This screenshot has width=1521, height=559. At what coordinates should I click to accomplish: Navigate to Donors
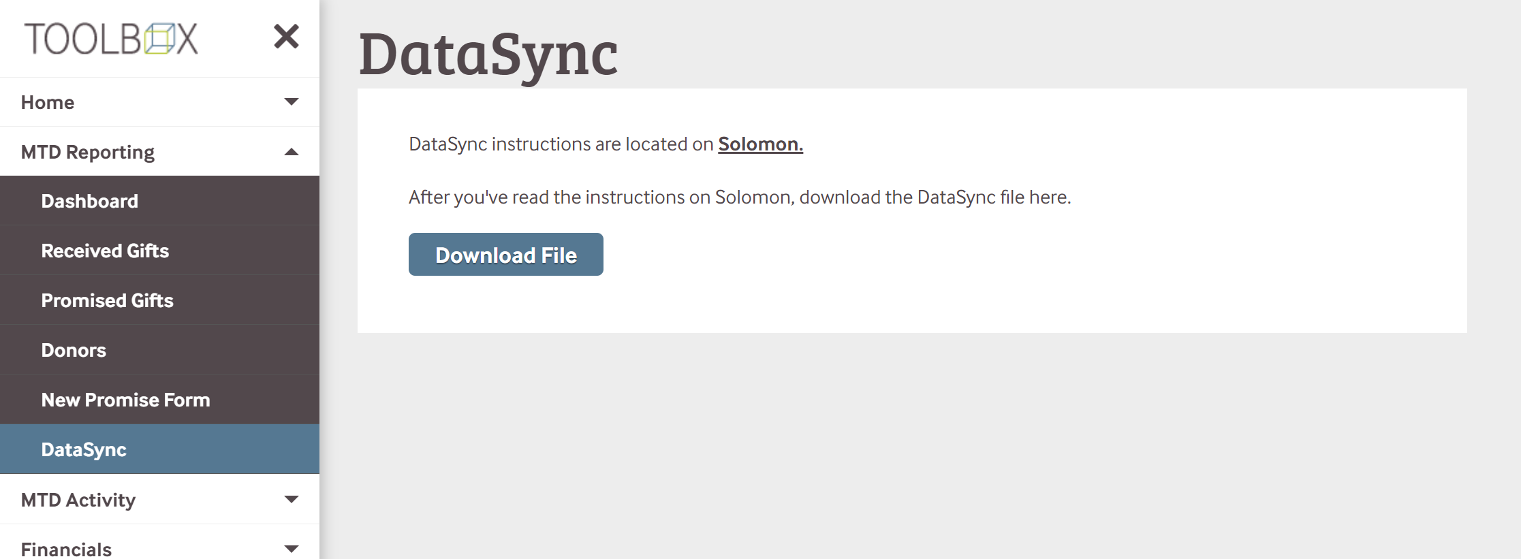tap(74, 350)
